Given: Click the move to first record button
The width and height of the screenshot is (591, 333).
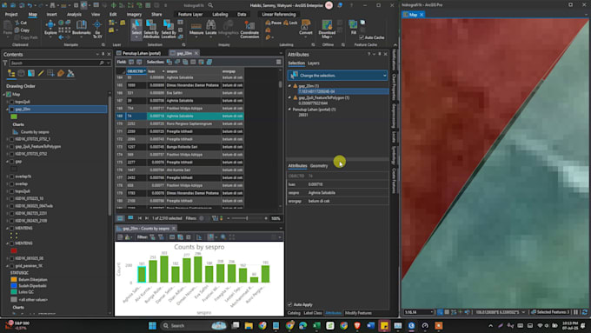Looking at the screenshot, I should pos(140,218).
